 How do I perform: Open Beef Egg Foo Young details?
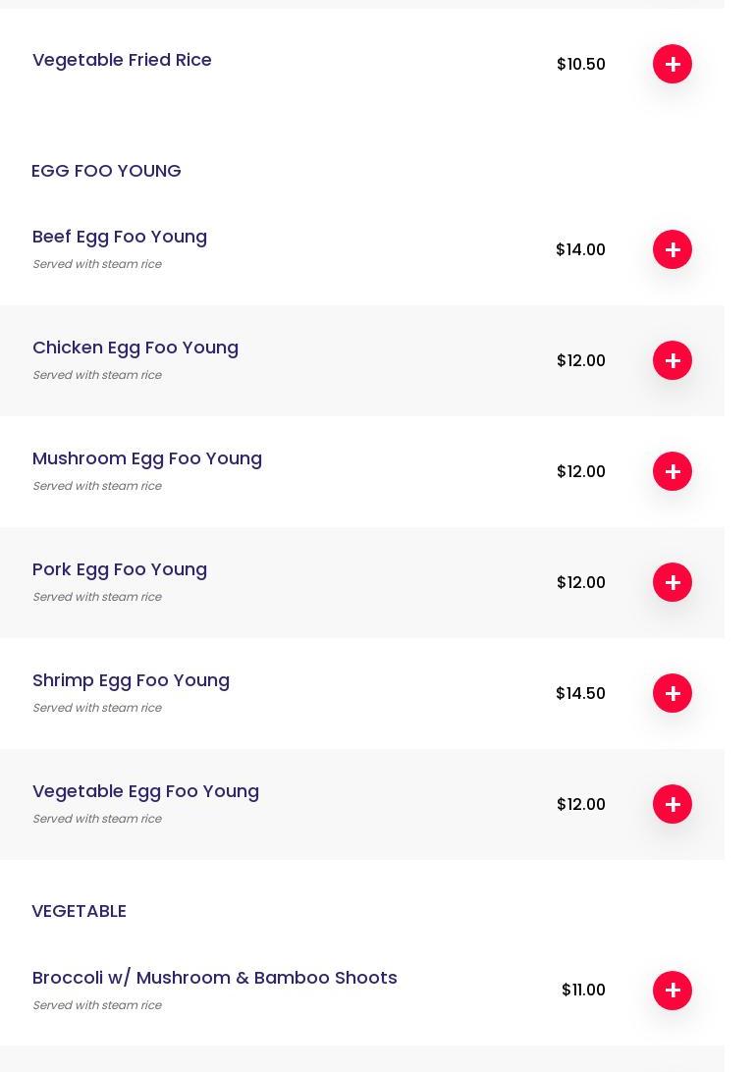click(120, 237)
